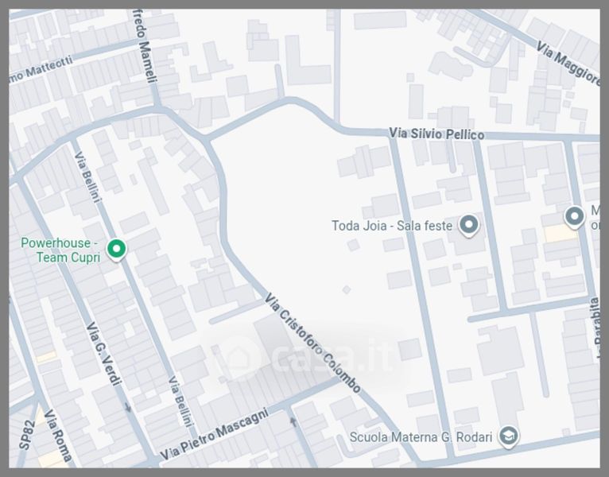Viewport: 609px width, 477px height.
Task: Click the one-way arrow below Via Pietro Mascagni
Action: 291,422
